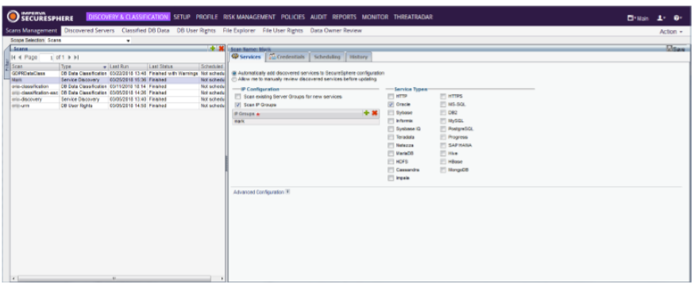Image resolution: width=698 pixels, height=290 pixels.
Task: Open the Risk Management menu
Action: point(249,17)
